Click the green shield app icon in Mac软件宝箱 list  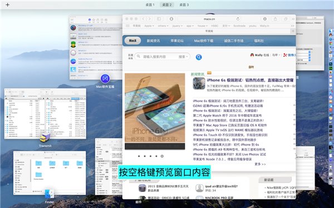(73, 44)
